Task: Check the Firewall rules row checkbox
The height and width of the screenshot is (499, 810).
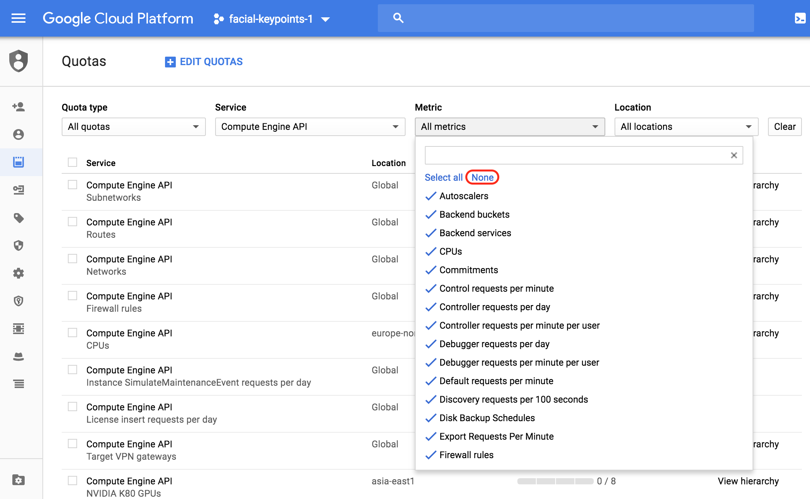Action: click(72, 296)
